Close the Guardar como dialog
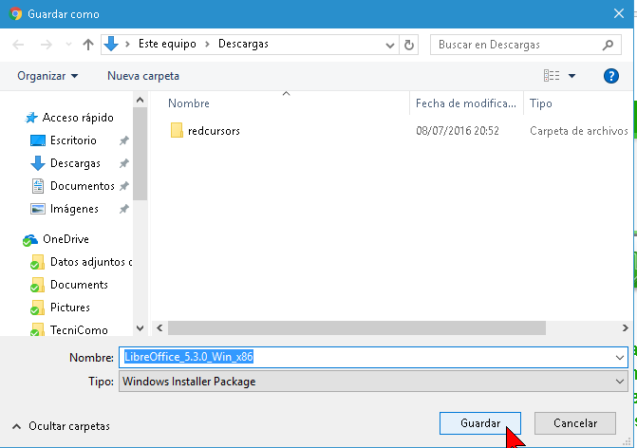 [x=619, y=14]
